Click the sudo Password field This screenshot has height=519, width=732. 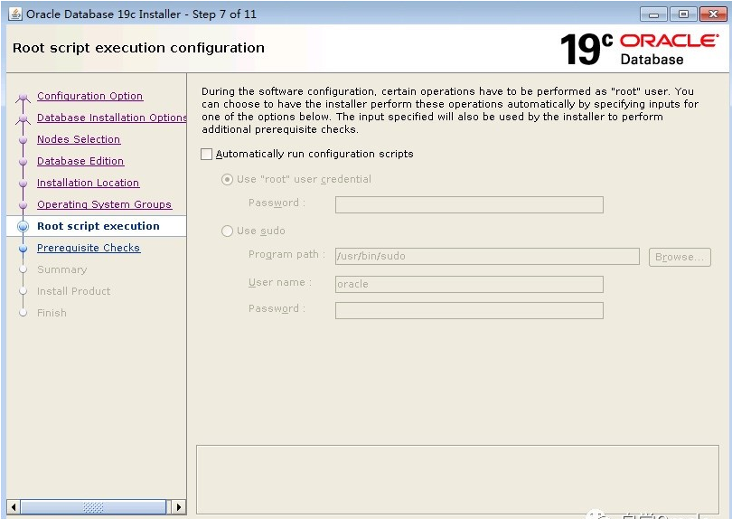[x=469, y=311]
